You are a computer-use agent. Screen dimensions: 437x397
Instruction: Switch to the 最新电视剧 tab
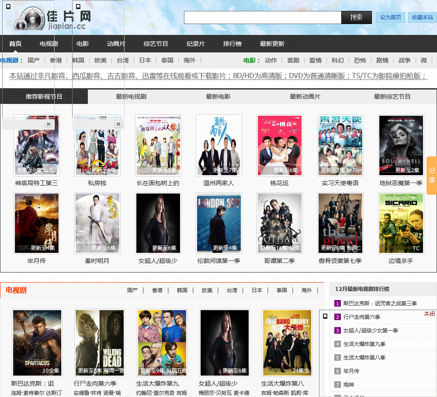coord(131,97)
